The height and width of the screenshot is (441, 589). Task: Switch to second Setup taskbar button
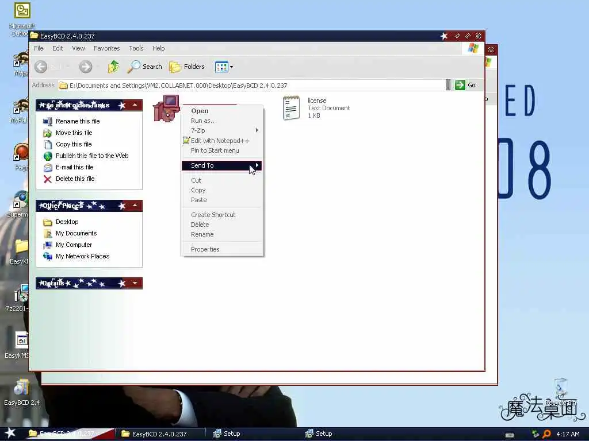(x=345, y=434)
